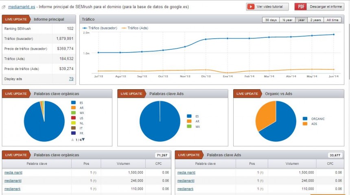Open Ads keyword link mediamark
This screenshot has width=350, height=195.
point(186,189)
